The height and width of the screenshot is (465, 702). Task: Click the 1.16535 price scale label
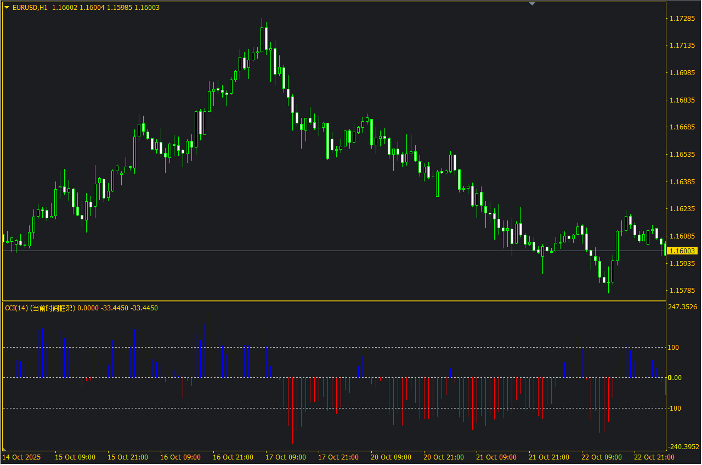tap(682, 155)
